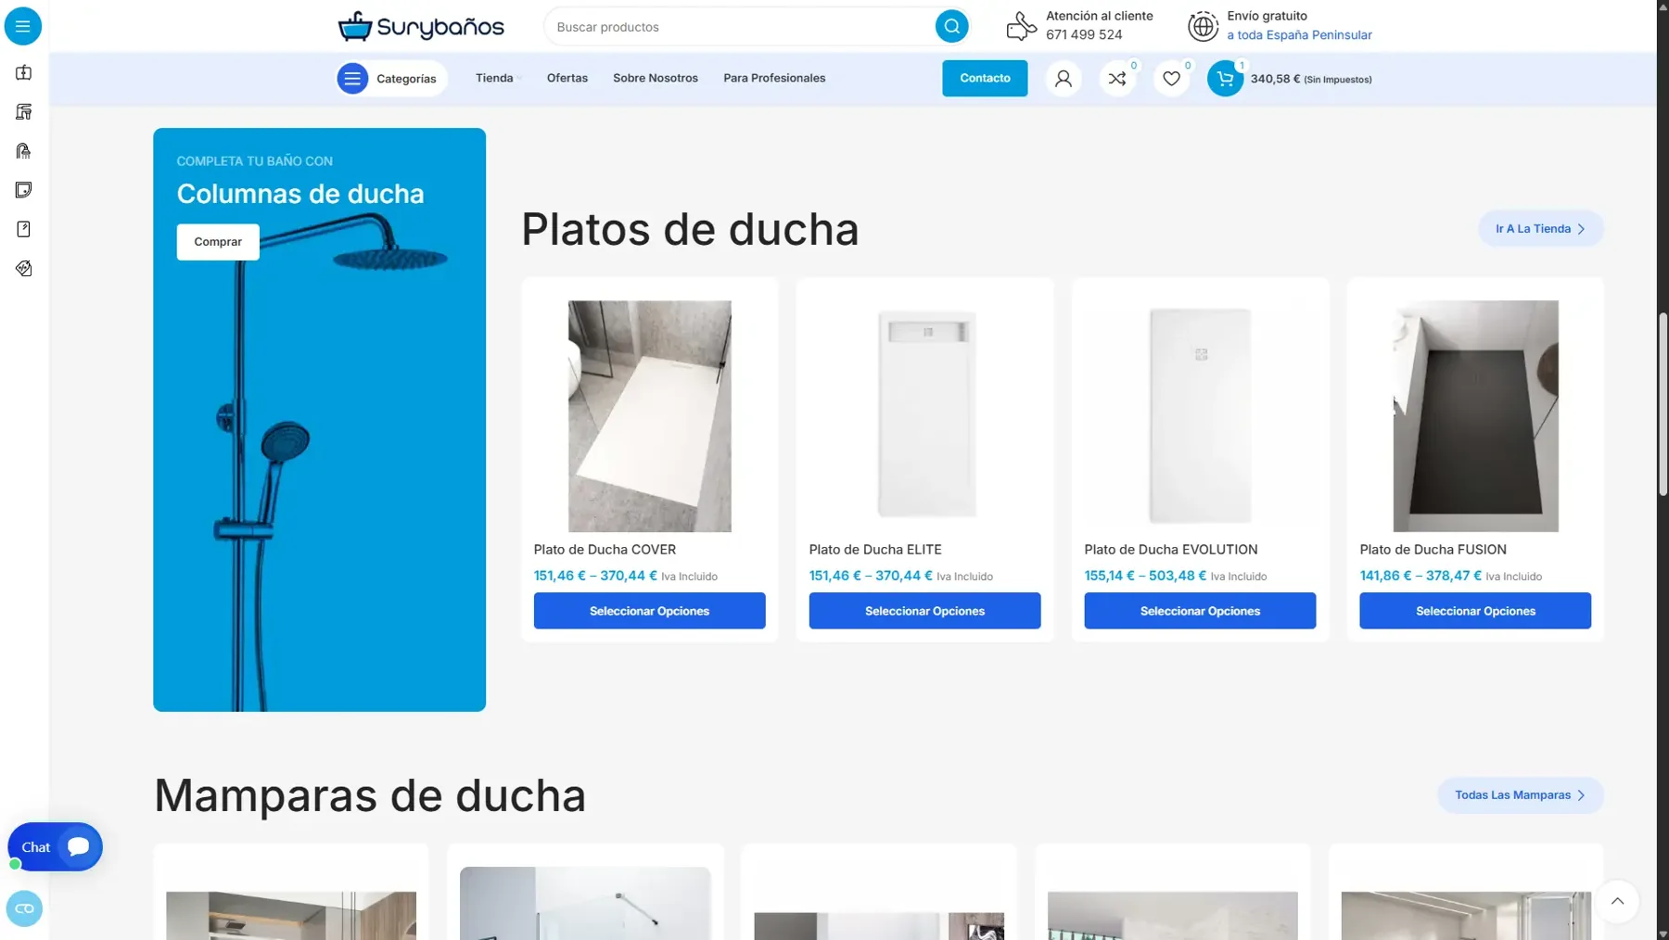
Task: Open the shower head category icon
Action: click(x=24, y=150)
